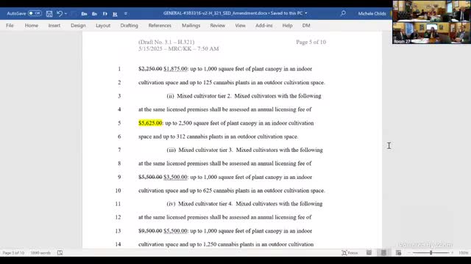
Task: Expand the file name save location dropdown
Action: (306, 13)
